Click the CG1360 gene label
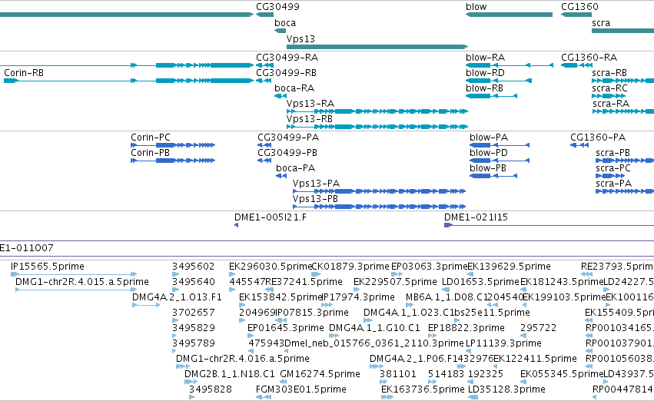Image resolution: width=654 pixels, height=401 pixels. tap(579, 7)
